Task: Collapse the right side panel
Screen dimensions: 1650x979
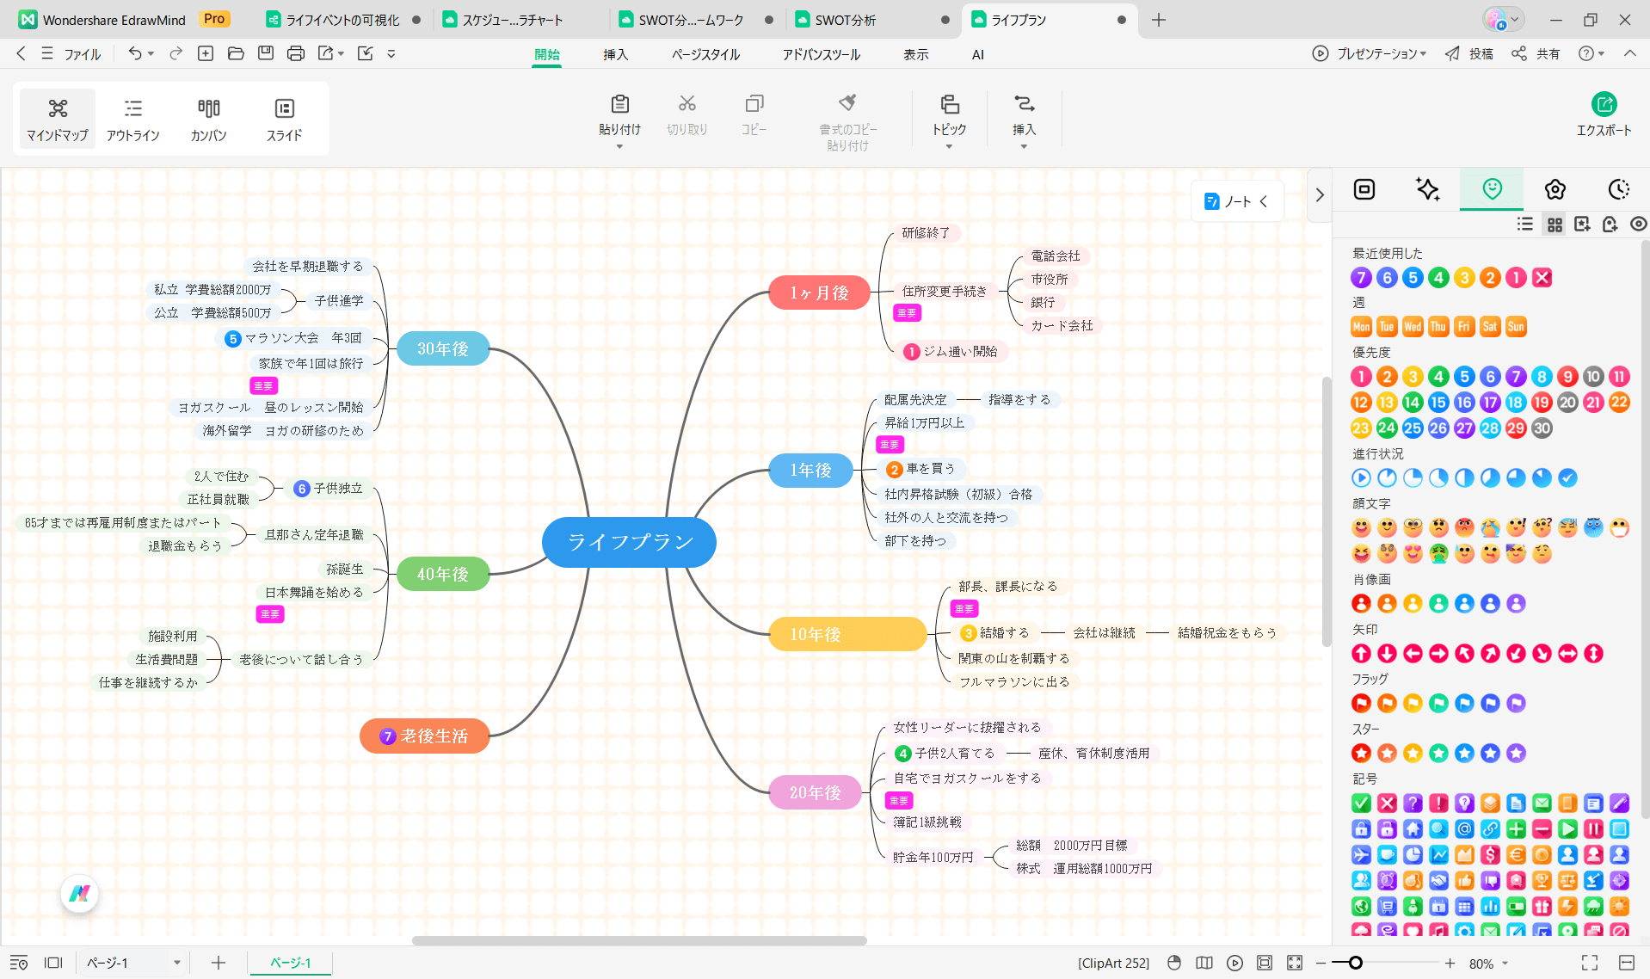Action: [1320, 195]
